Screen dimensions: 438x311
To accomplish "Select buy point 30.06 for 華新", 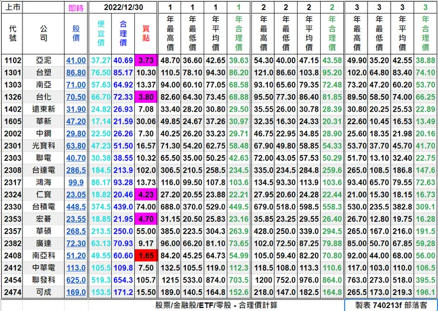I will (146, 122).
